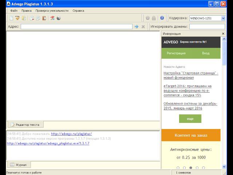Open the Обновления системы за декабрь-2015 link

point(190,106)
